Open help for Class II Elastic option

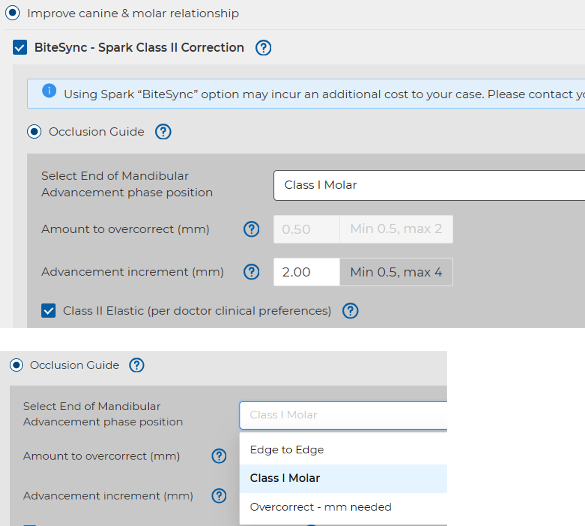(x=350, y=311)
